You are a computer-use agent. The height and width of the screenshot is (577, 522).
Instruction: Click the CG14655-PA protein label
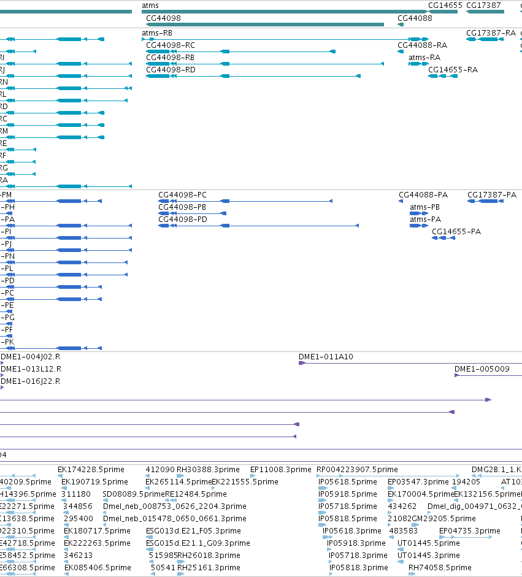[456, 231]
